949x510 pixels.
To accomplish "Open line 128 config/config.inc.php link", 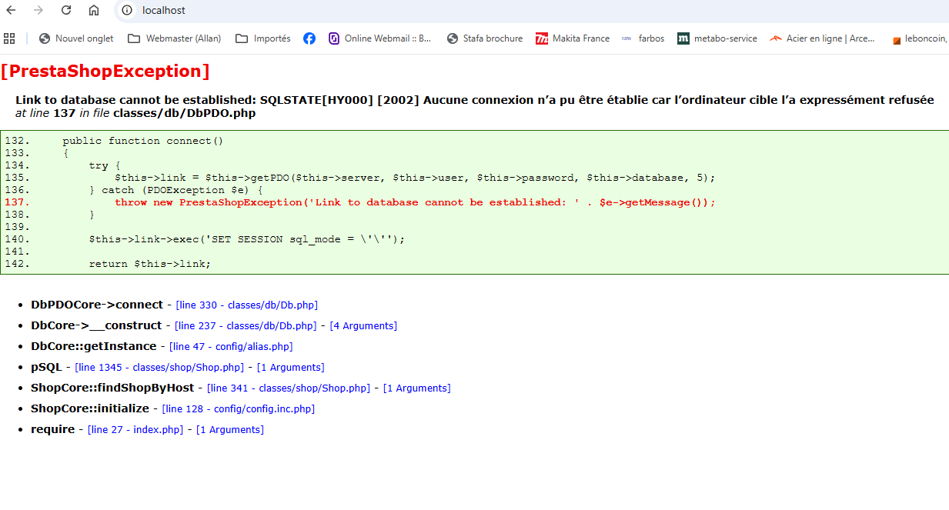I will click(x=239, y=409).
